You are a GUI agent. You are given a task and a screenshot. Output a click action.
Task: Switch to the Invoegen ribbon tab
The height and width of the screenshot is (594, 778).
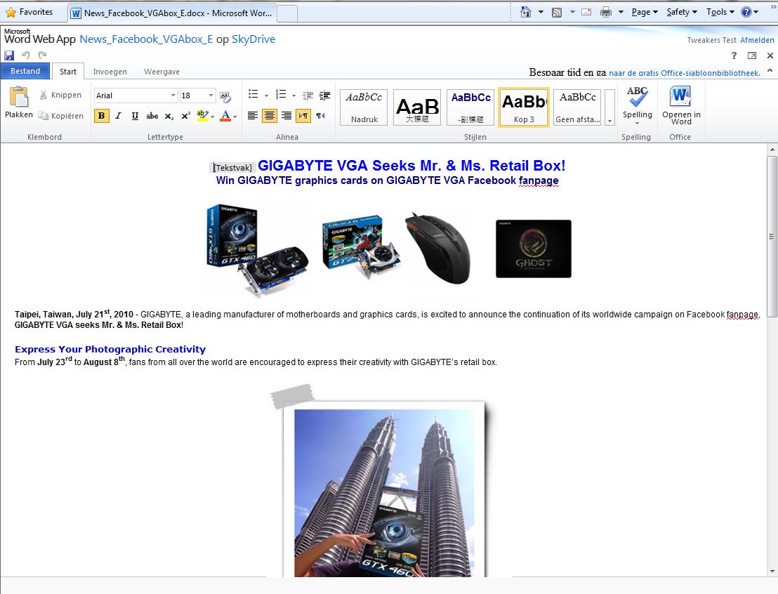[110, 72]
